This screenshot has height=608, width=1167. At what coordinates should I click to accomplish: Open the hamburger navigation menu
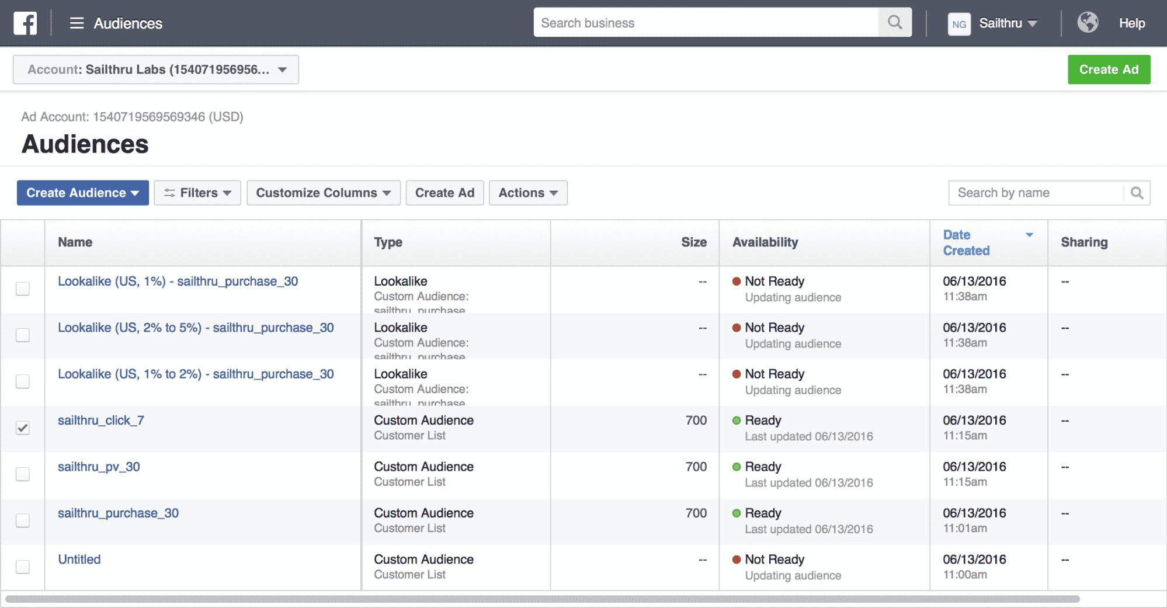coord(77,23)
